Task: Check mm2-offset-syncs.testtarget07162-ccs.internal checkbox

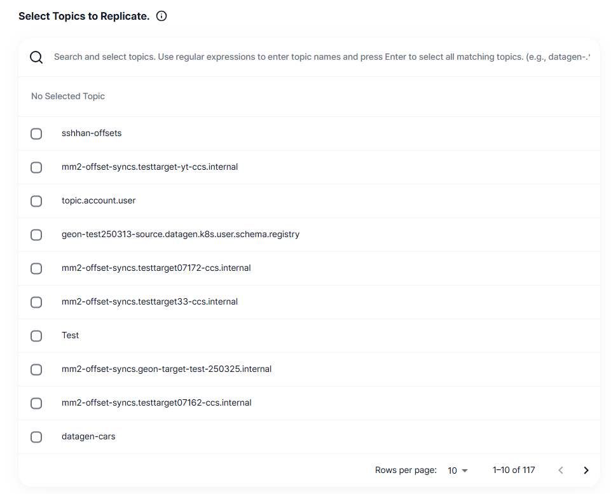Action: click(x=36, y=403)
